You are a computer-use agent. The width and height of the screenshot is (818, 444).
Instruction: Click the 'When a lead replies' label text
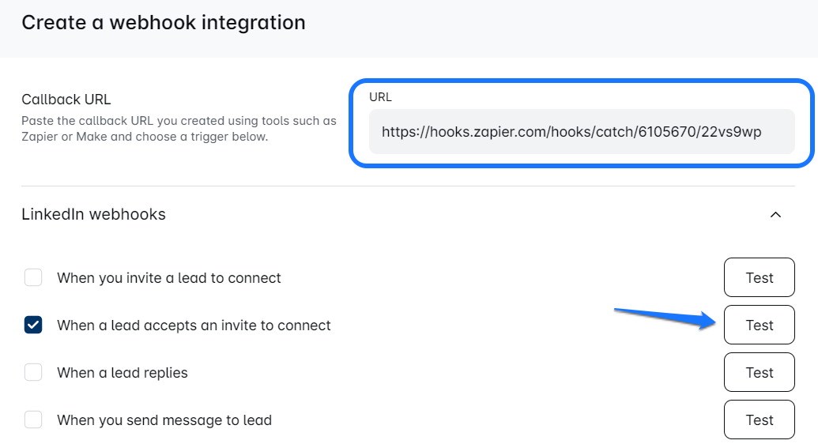point(123,373)
